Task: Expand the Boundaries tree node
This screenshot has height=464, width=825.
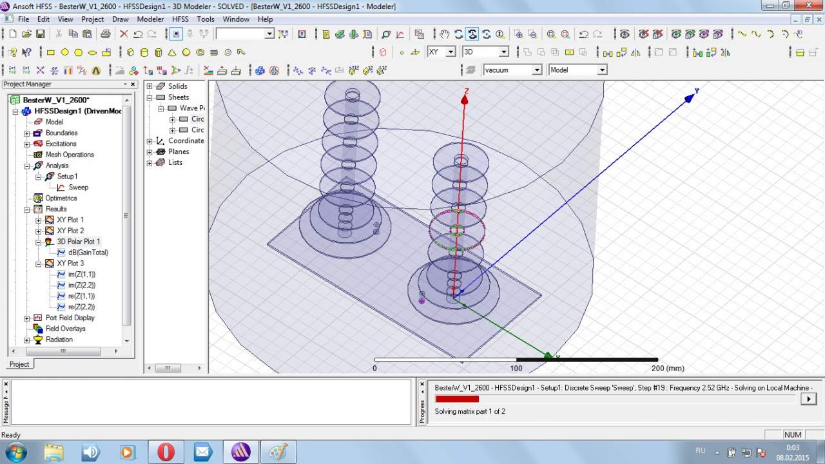Action: [27, 133]
